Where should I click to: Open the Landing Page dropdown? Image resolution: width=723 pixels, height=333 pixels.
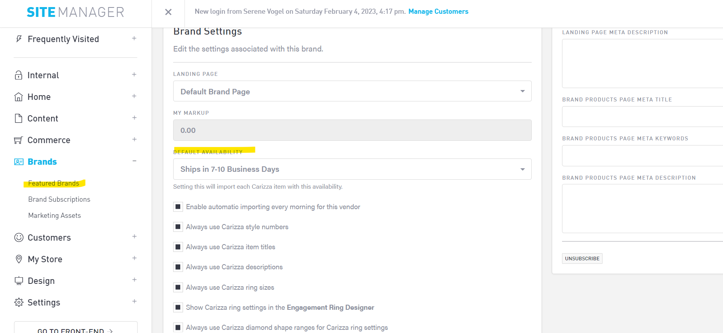click(352, 91)
